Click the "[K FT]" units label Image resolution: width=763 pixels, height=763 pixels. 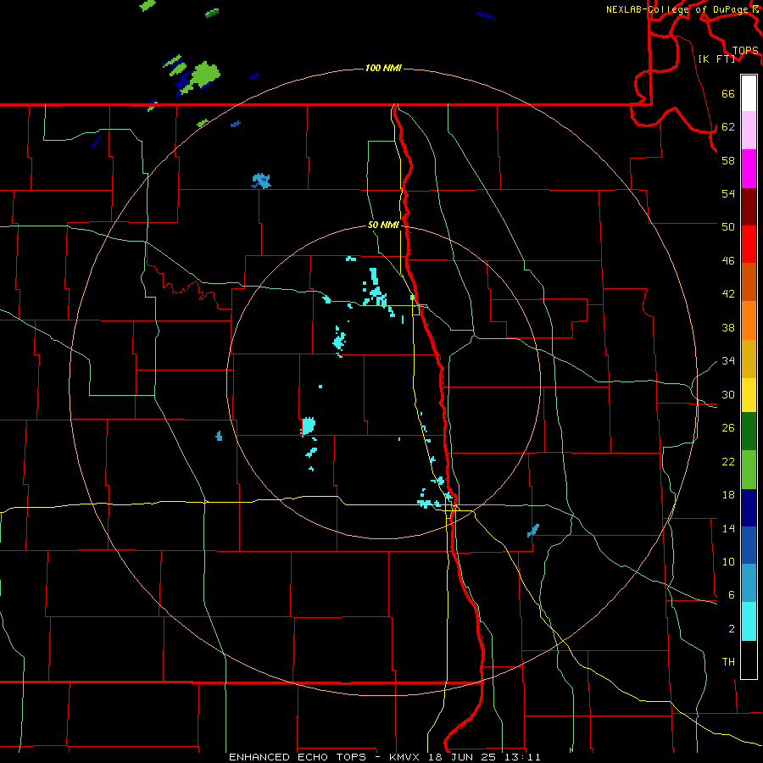pyautogui.click(x=716, y=58)
